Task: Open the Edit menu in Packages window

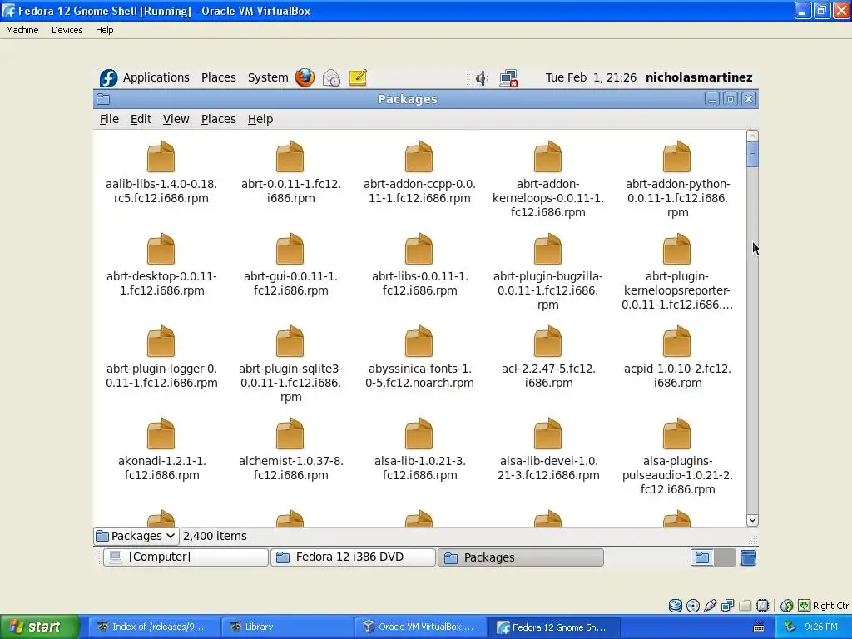Action: [141, 119]
